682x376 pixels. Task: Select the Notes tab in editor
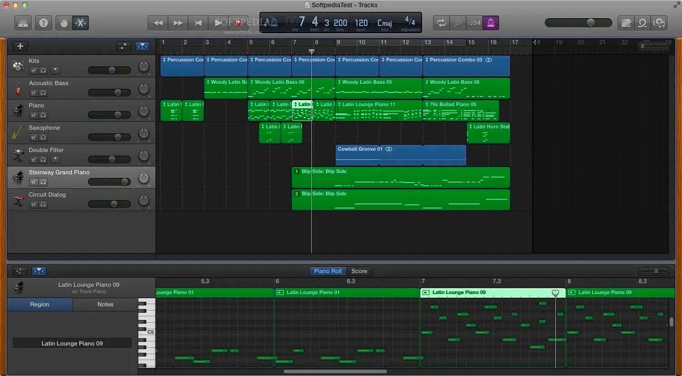105,305
